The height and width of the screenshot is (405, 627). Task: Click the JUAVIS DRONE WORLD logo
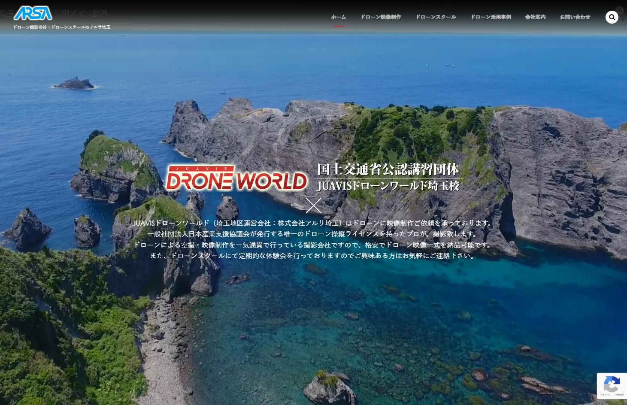[x=236, y=178]
